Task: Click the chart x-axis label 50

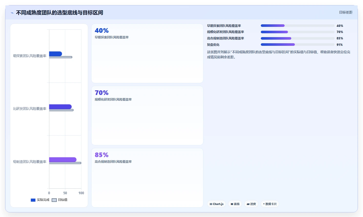Action: point(65,193)
